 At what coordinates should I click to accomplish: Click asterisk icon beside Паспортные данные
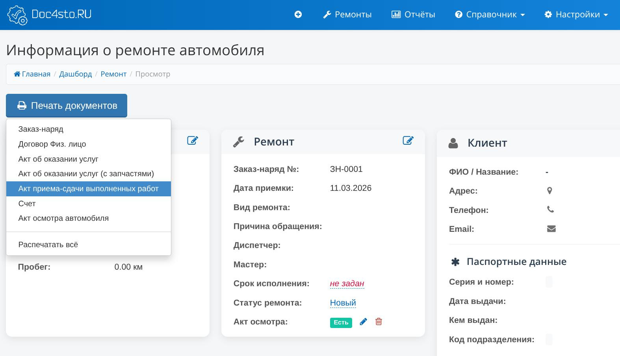[x=455, y=262]
